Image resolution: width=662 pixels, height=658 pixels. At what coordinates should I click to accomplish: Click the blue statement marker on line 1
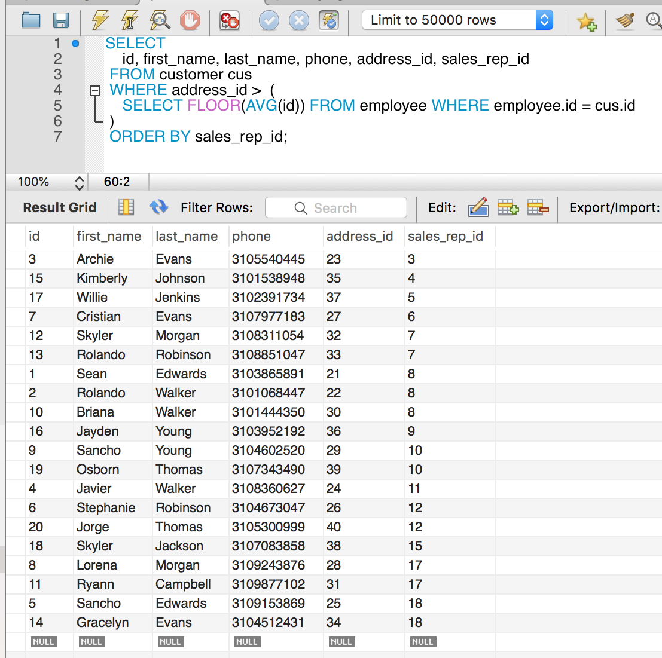click(75, 44)
